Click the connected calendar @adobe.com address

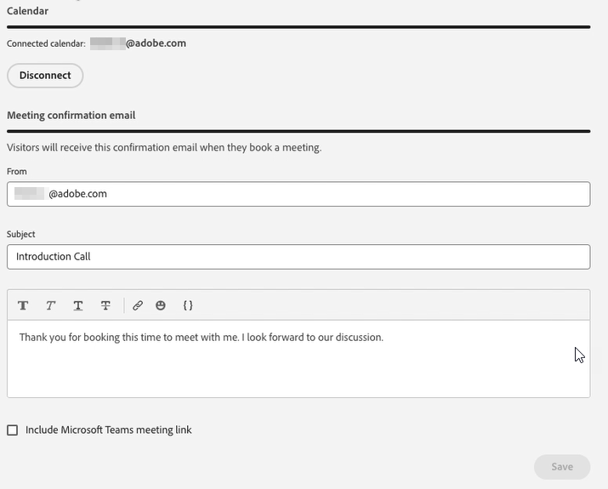pos(138,43)
